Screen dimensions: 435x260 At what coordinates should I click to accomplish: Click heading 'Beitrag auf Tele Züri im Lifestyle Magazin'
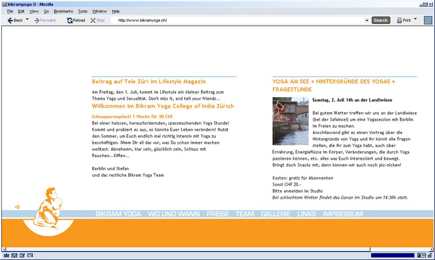coord(149,82)
